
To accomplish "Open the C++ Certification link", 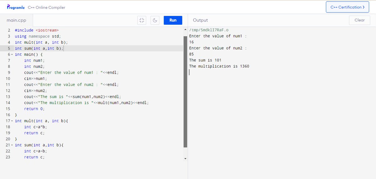I will coord(347,7).
